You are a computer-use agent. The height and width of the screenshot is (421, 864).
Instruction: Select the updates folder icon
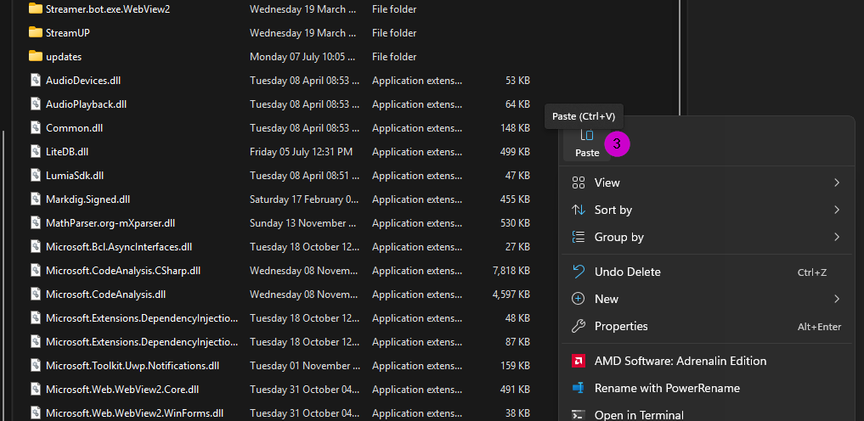click(36, 56)
